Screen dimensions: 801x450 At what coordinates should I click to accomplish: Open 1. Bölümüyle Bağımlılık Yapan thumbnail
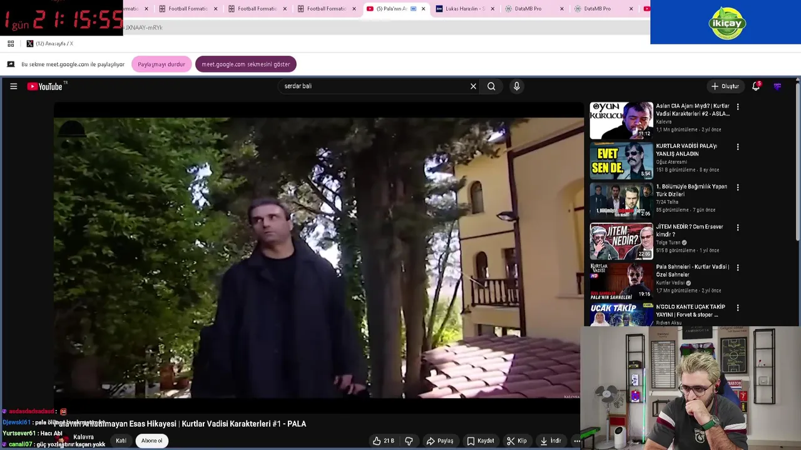pyautogui.click(x=621, y=201)
